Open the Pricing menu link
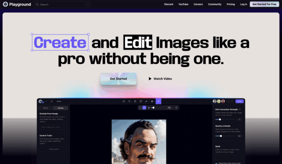Image resolution: width=282 pixels, height=164 pixels. 231,4
